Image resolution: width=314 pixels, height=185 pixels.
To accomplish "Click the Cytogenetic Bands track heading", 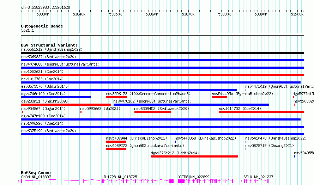I will 42,26.
